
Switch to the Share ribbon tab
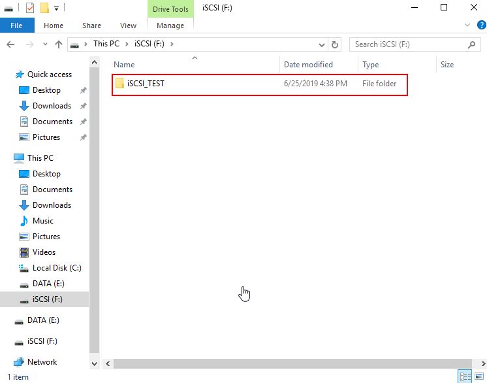tap(91, 25)
